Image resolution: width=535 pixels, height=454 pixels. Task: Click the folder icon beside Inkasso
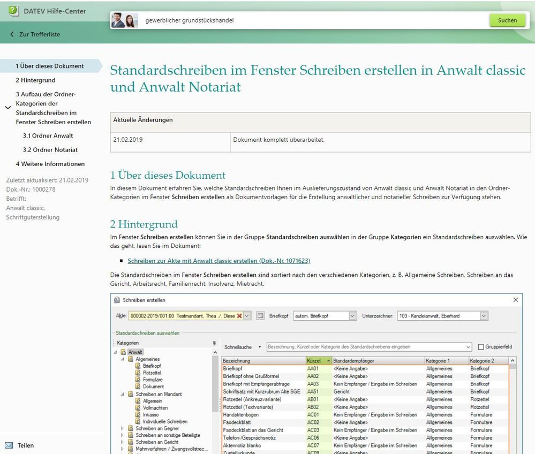click(x=138, y=415)
